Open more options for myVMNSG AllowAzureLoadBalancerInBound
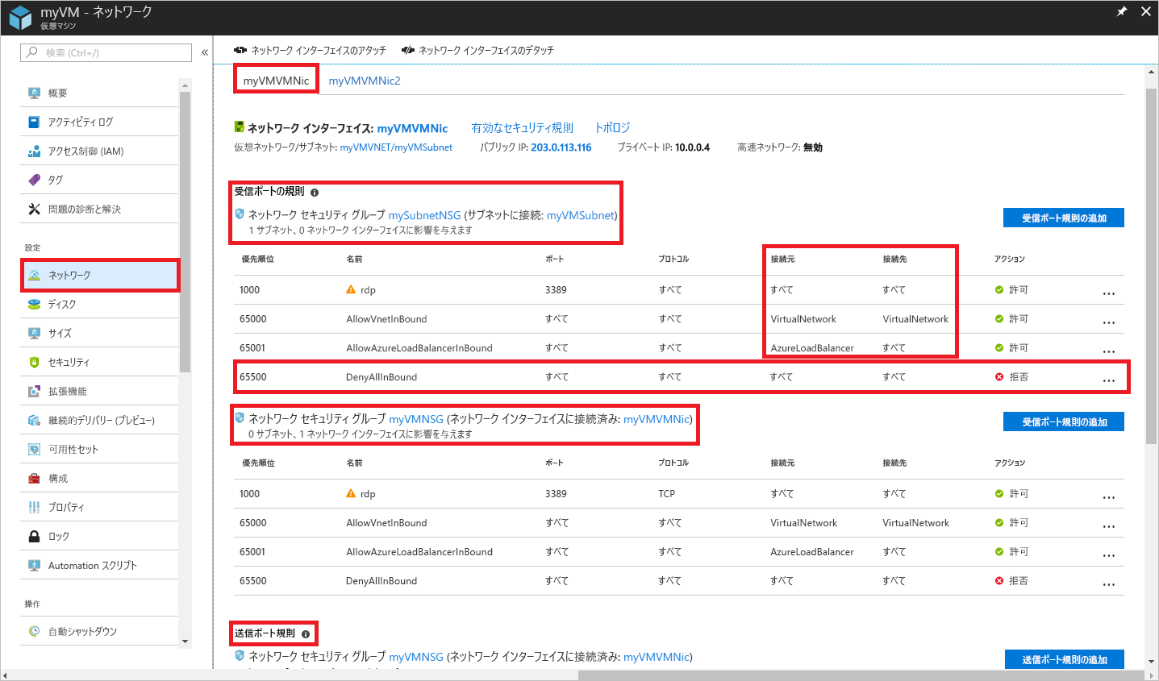 1109,555
